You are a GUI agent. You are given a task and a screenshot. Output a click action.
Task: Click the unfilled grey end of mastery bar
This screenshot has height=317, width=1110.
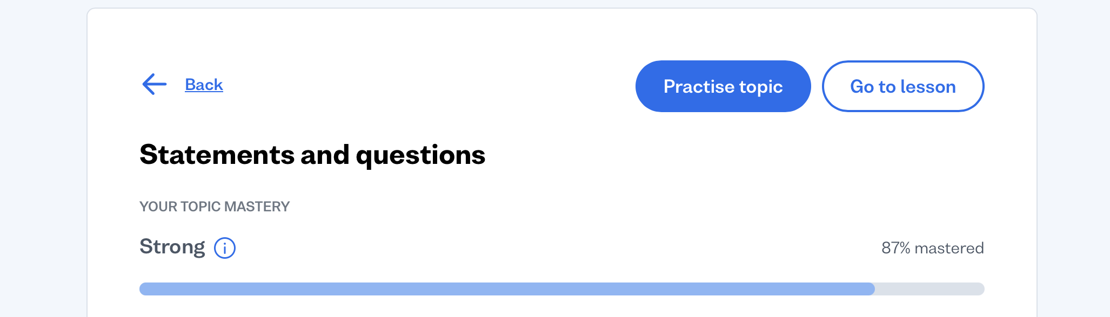(x=930, y=289)
